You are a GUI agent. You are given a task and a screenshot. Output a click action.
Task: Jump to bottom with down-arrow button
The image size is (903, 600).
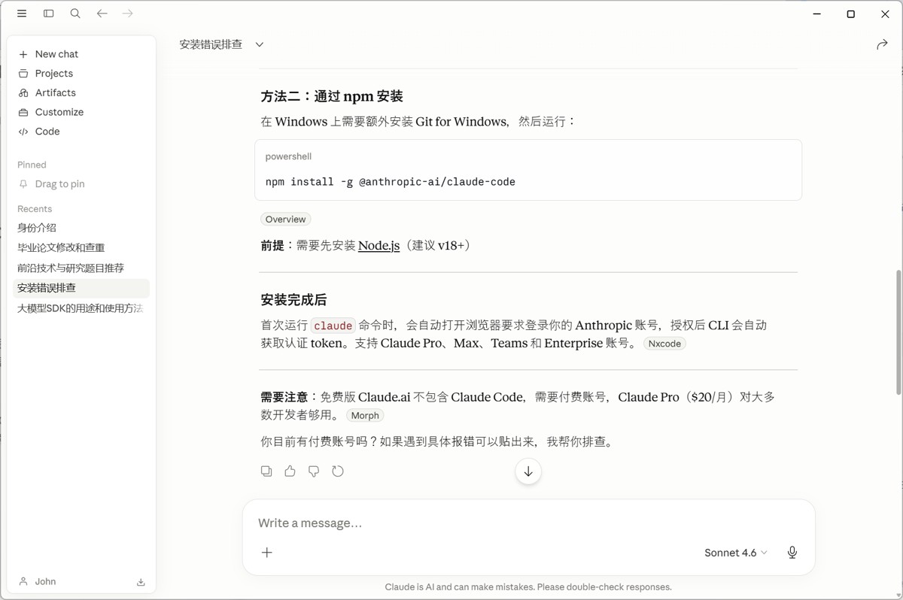point(528,471)
